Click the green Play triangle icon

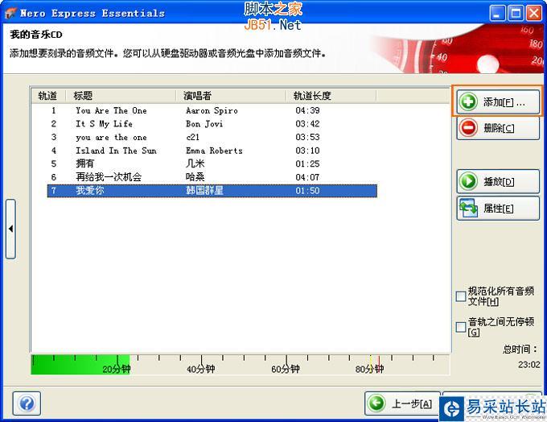click(468, 181)
